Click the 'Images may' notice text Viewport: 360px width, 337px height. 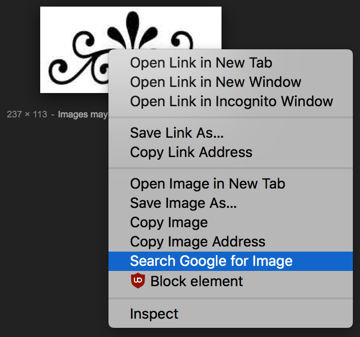click(82, 114)
